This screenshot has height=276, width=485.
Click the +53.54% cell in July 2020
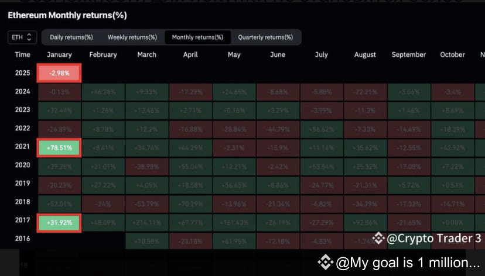click(x=322, y=167)
